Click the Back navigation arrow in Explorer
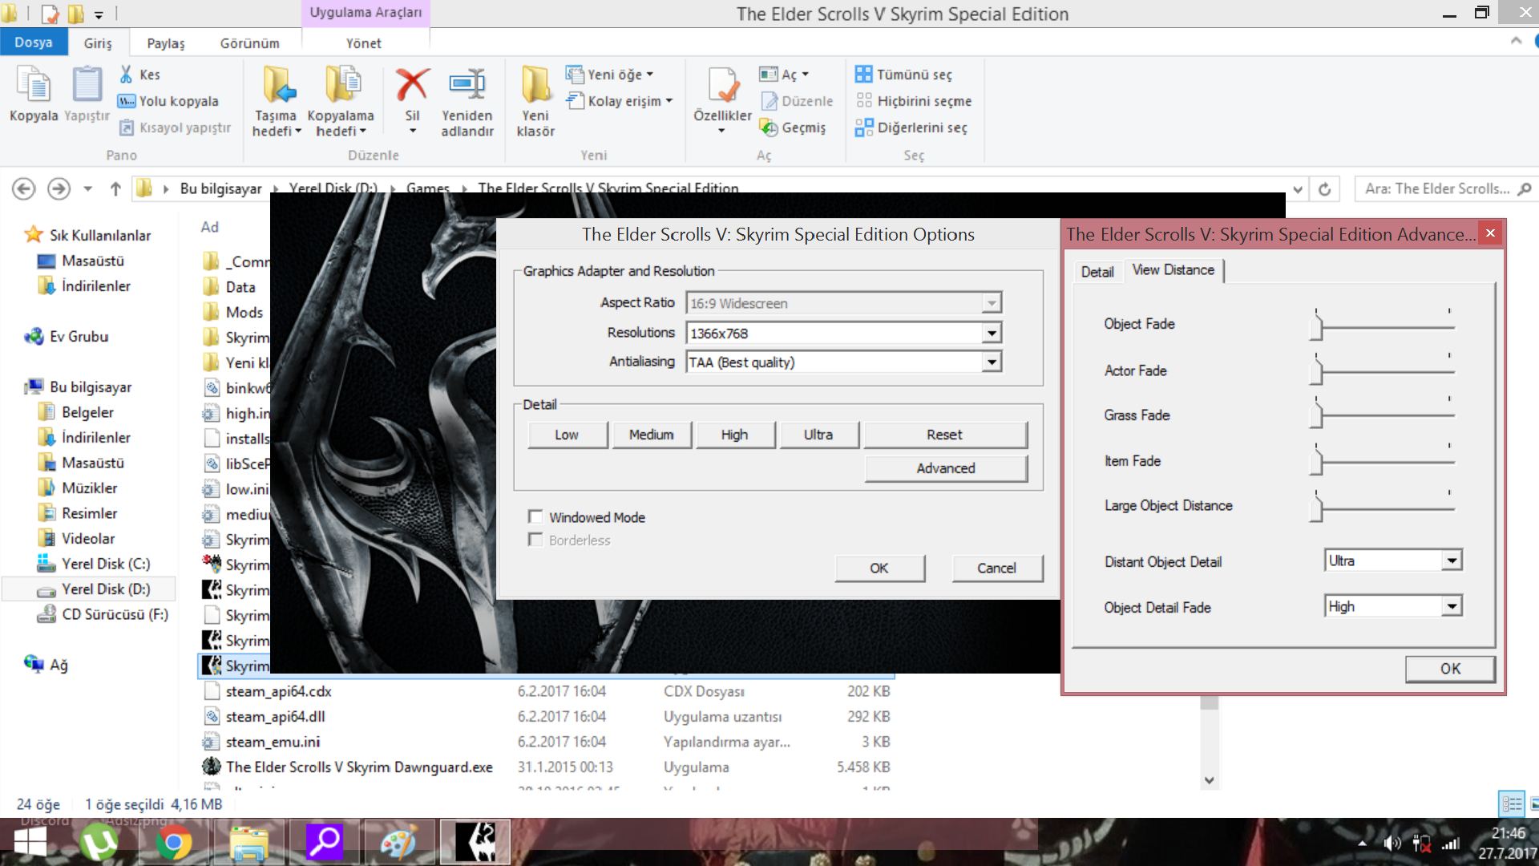The width and height of the screenshot is (1539, 866). (x=24, y=188)
